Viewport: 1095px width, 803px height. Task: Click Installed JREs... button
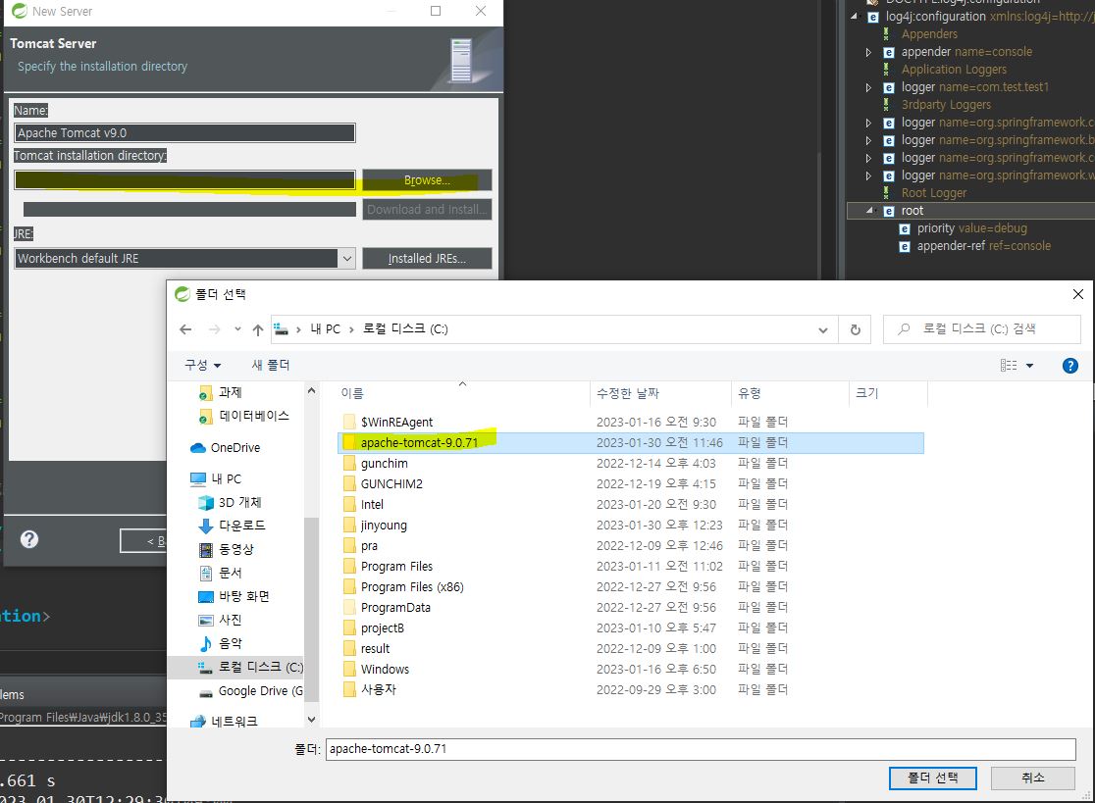pyautogui.click(x=427, y=258)
